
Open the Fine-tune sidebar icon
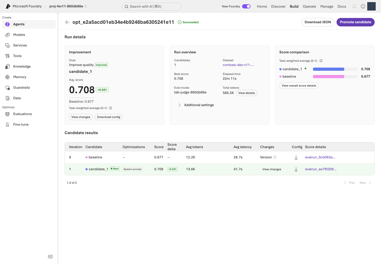pos(7,125)
